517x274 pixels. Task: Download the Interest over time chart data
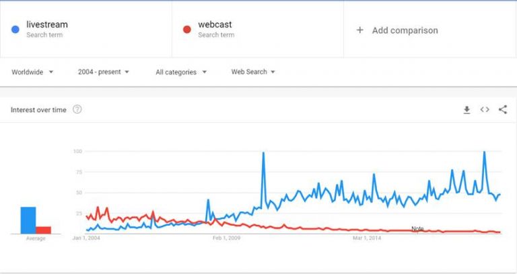(x=467, y=110)
